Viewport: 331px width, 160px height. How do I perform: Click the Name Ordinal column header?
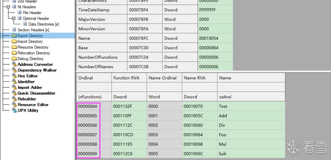pos(165,78)
